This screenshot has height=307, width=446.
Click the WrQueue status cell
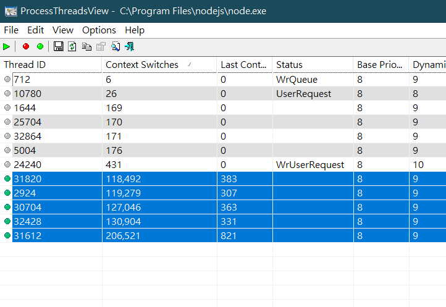point(297,80)
